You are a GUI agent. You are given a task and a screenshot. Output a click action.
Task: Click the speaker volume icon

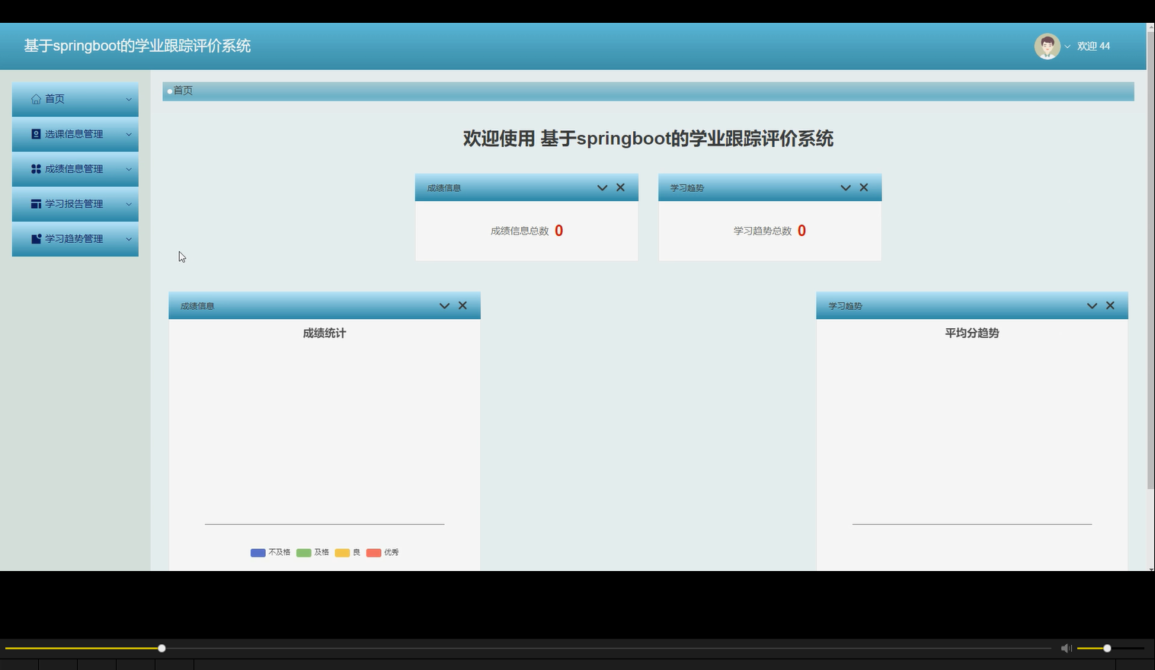pyautogui.click(x=1066, y=648)
